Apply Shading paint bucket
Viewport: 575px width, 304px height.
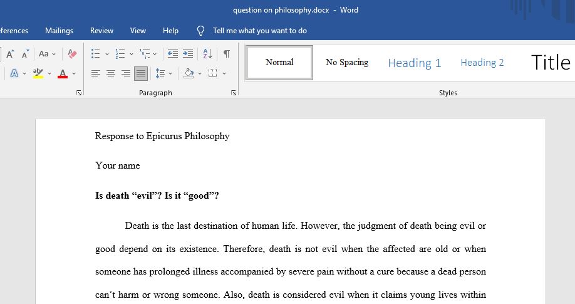click(189, 73)
